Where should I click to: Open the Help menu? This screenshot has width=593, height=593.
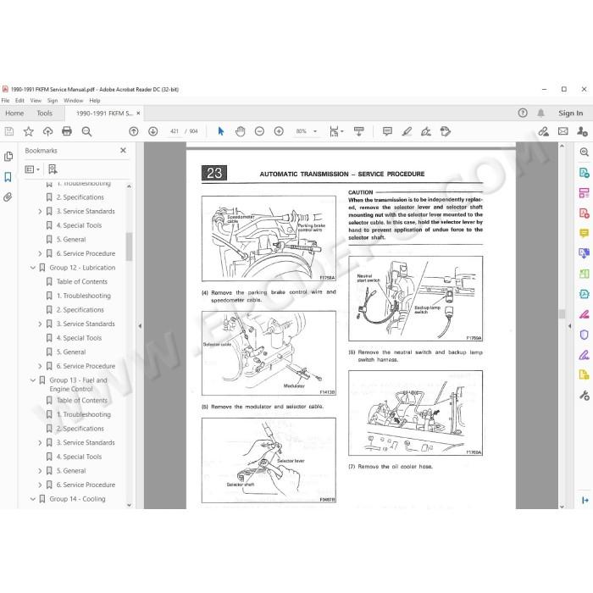click(95, 101)
